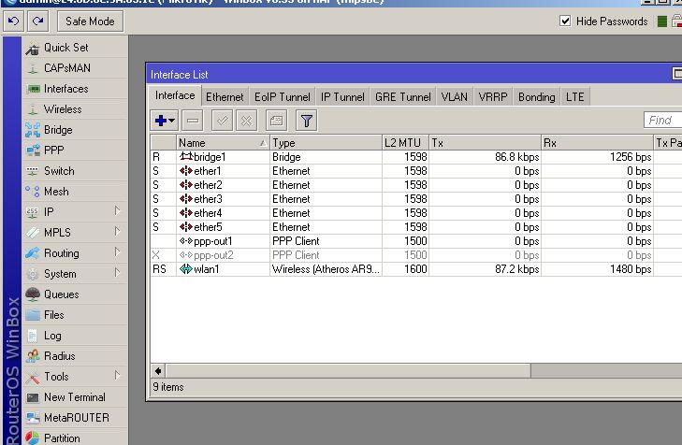Expand the System submenu arrow

pos(117,272)
